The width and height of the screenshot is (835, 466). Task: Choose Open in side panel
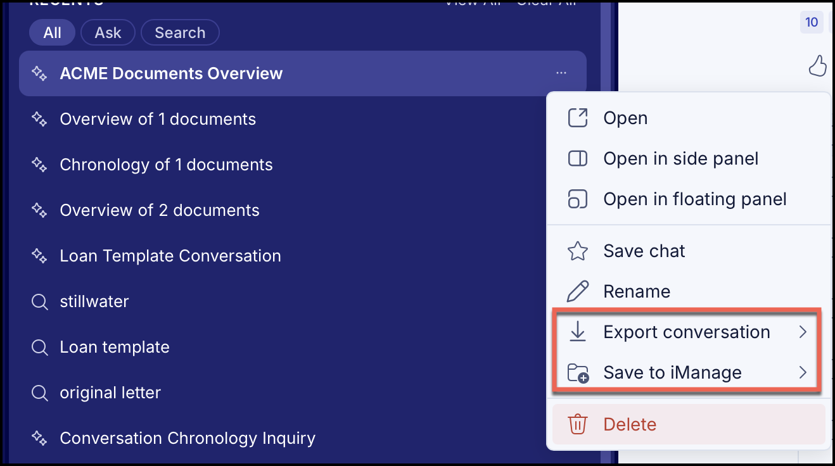point(689,159)
